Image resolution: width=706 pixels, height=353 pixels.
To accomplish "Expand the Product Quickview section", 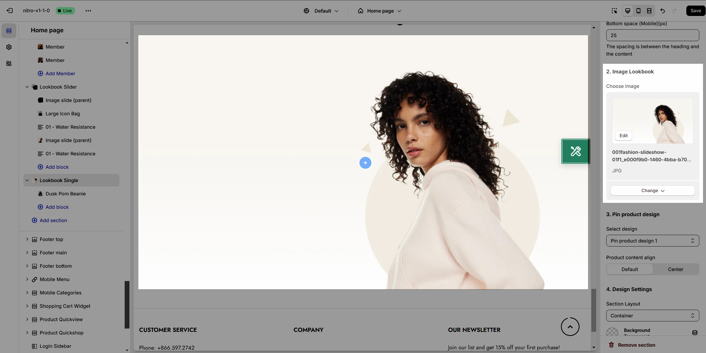I will click(27, 320).
